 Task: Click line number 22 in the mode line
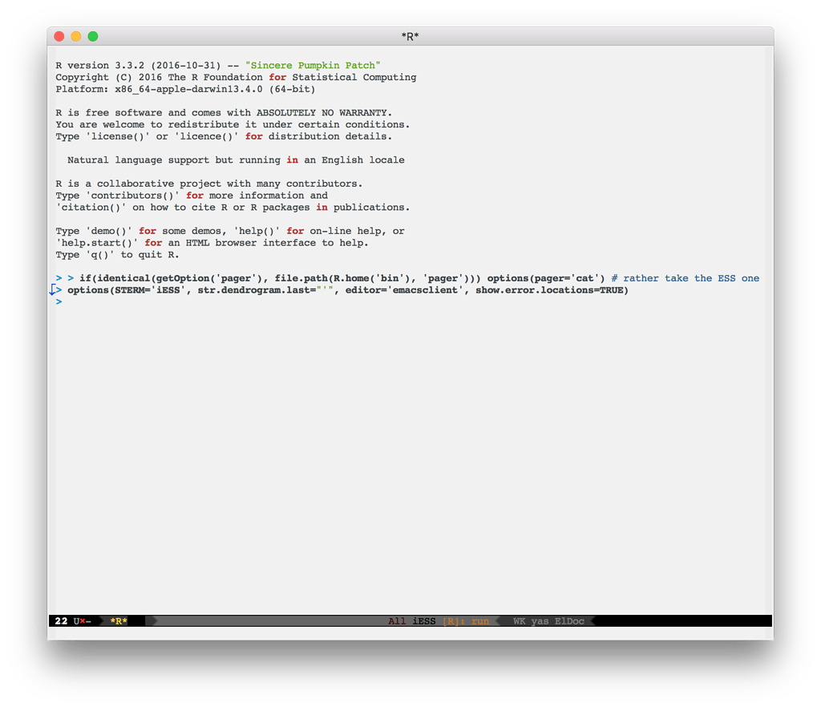point(60,620)
